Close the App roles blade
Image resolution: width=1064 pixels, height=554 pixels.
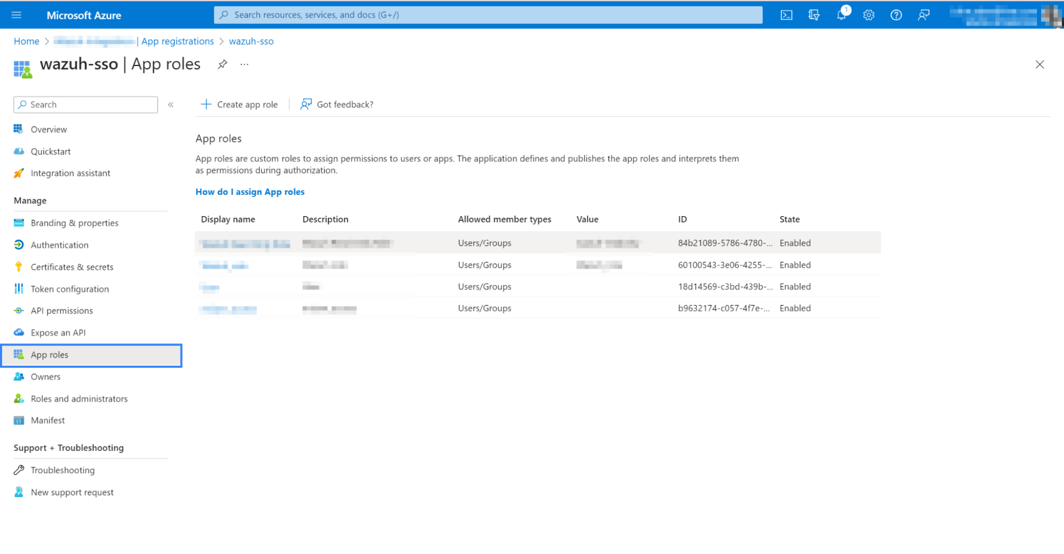(1040, 64)
